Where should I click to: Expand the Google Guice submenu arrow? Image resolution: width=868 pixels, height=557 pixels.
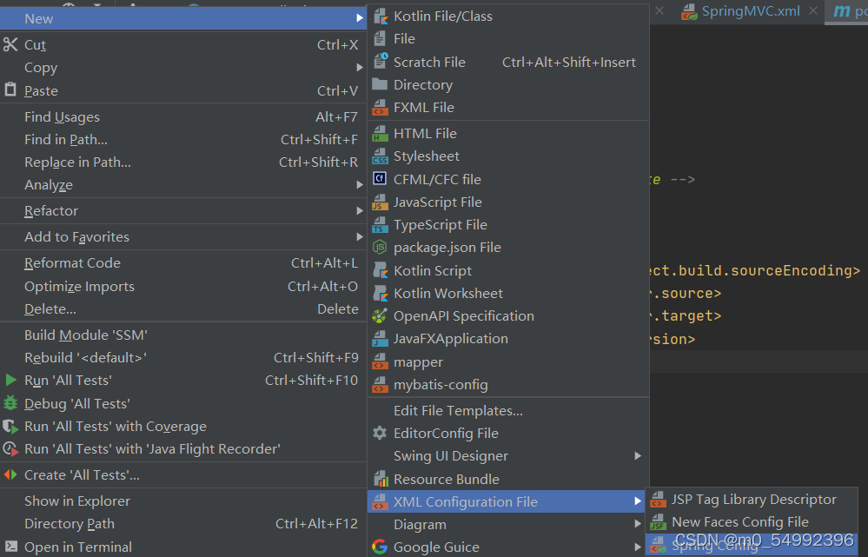coord(638,547)
